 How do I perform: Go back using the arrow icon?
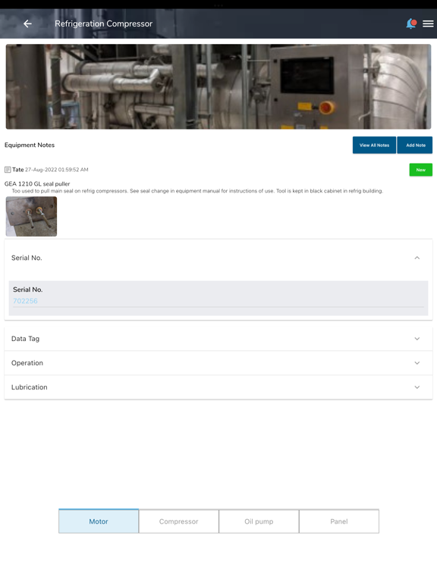pos(27,23)
